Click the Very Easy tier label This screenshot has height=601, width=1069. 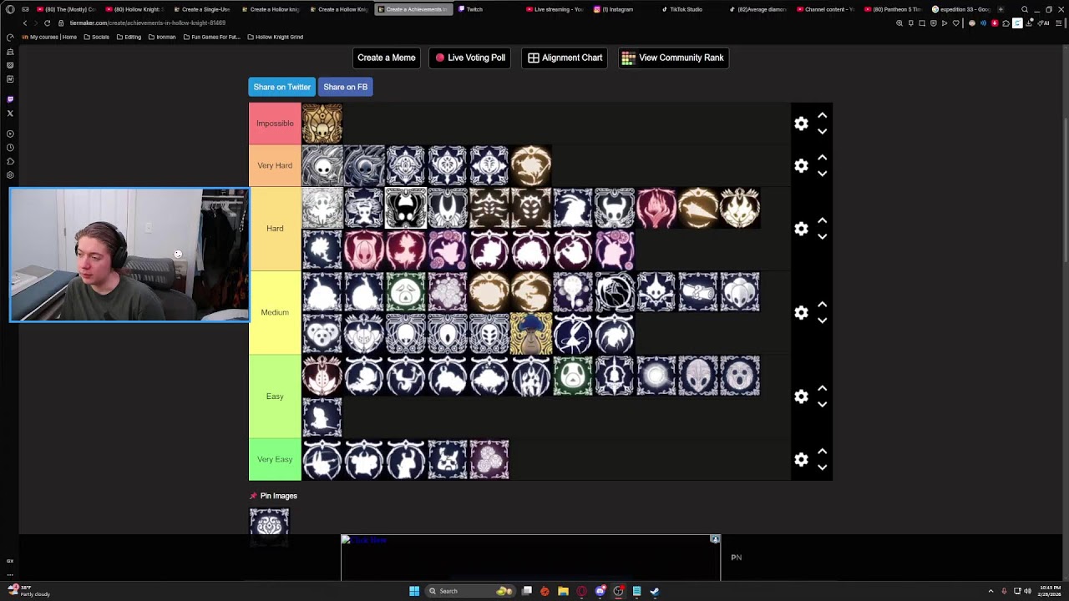(275, 459)
